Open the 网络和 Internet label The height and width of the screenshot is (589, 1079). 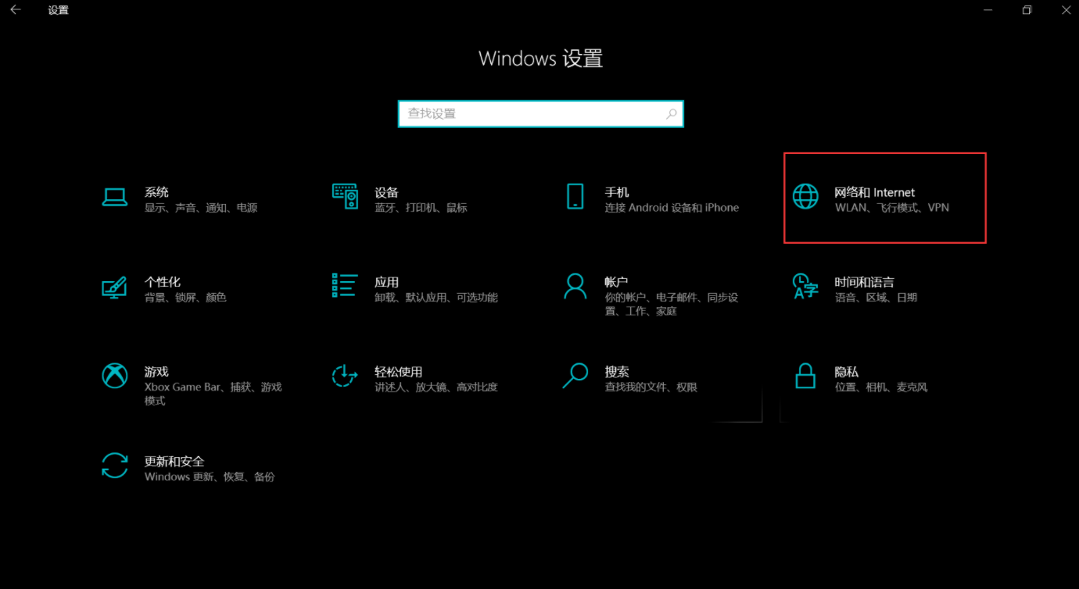(874, 192)
